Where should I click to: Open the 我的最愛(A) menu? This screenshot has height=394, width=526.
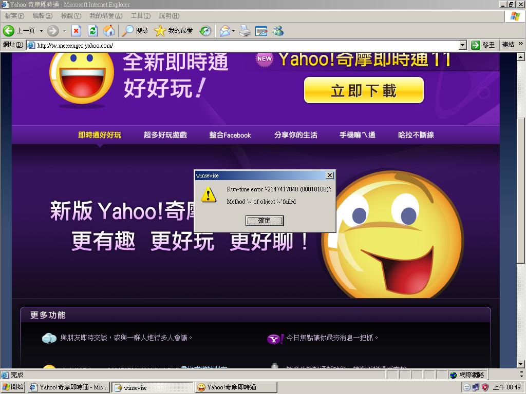coord(106,16)
